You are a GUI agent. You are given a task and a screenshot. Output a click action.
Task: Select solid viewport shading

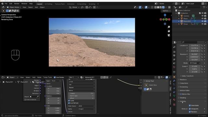click(158, 7)
